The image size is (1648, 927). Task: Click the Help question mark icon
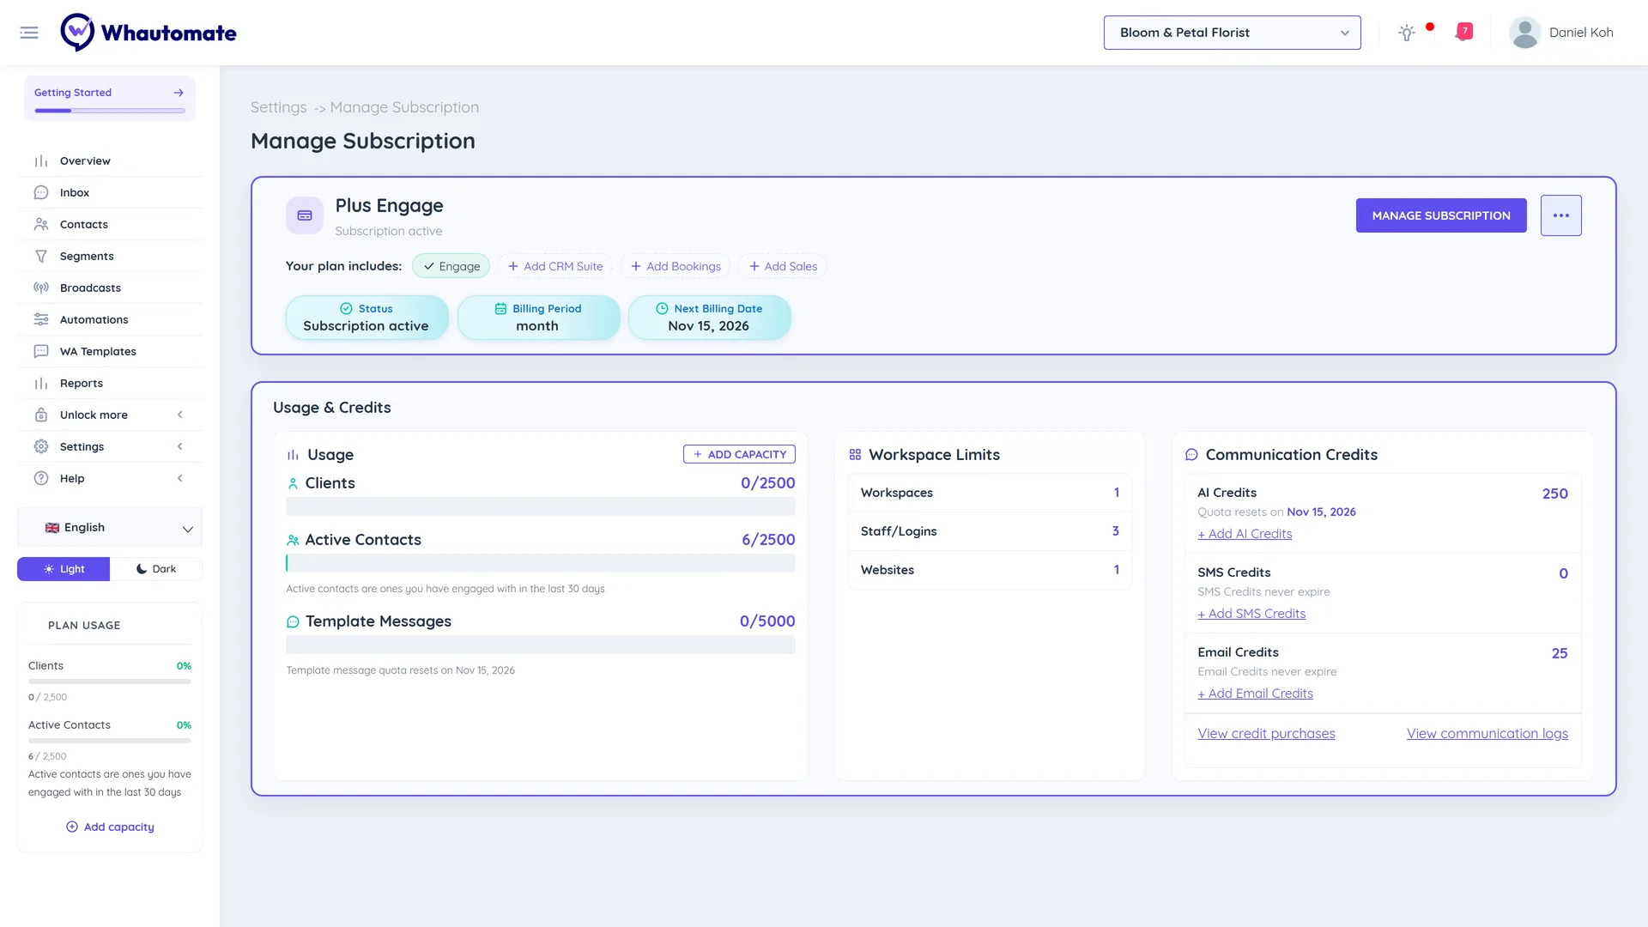pyautogui.click(x=41, y=479)
